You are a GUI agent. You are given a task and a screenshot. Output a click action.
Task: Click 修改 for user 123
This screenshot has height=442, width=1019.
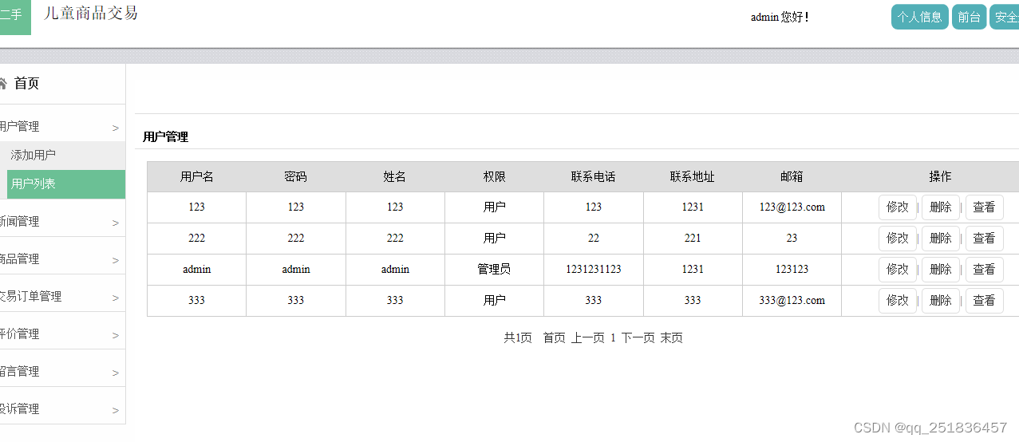(x=898, y=207)
